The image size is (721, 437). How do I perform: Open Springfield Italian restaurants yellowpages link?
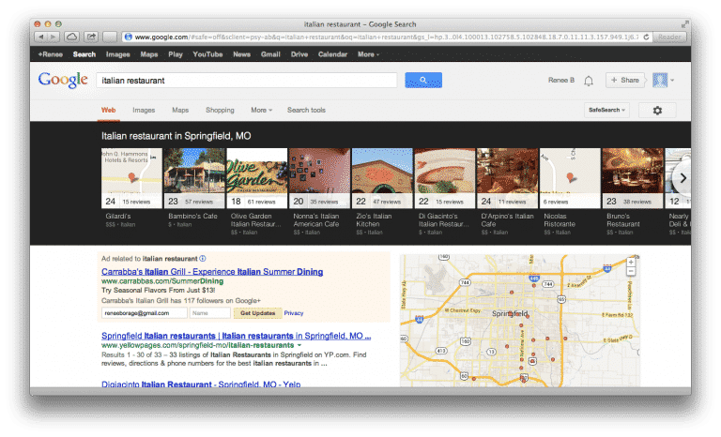[x=237, y=336]
